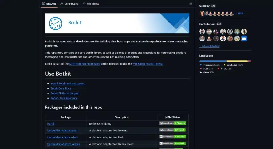The image size is (273, 149).
Task: Open the blue robot contributor avatar
Action: point(244,39)
